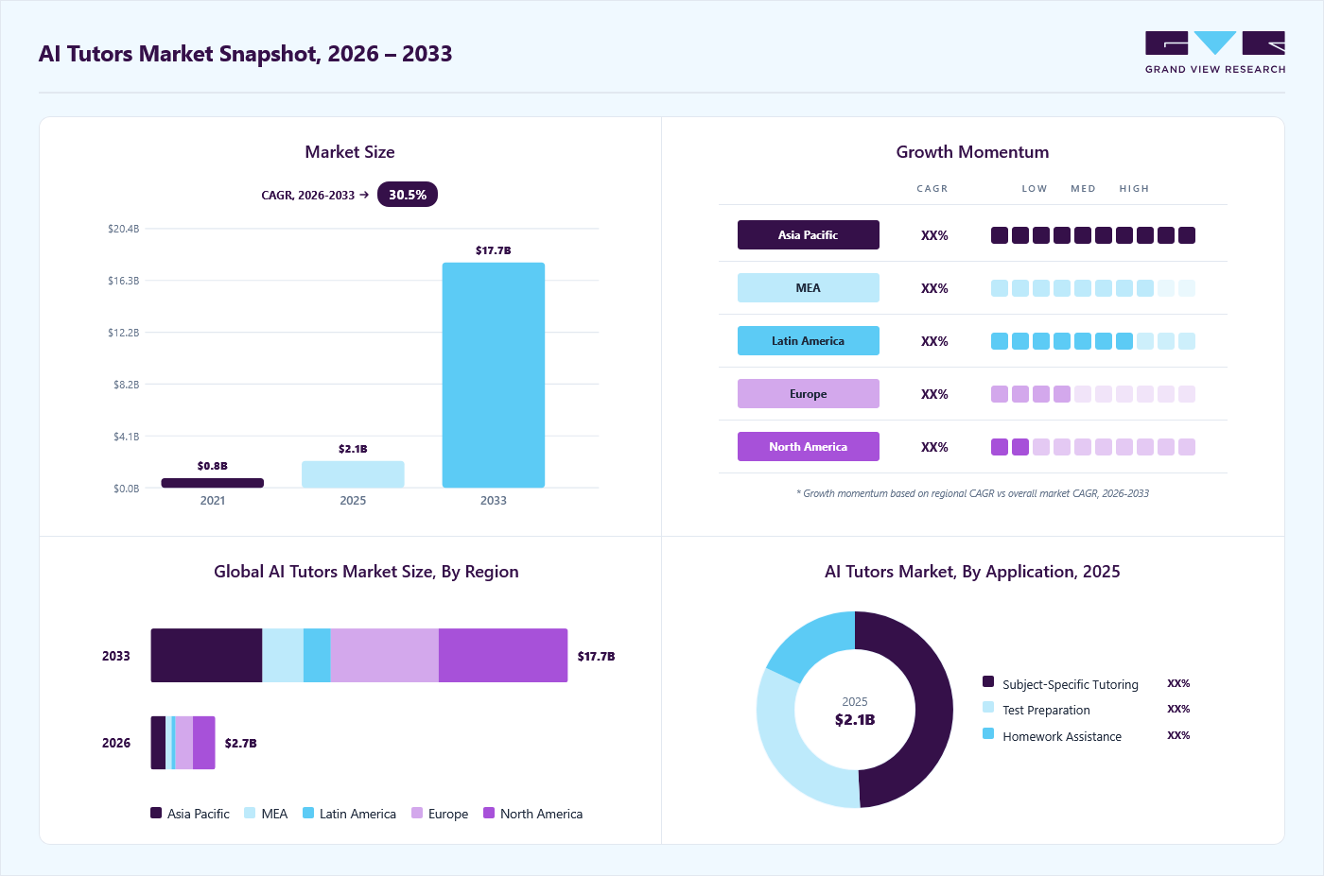The image size is (1324, 876).
Task: Click XX% value in Asia Pacific row
Action: point(934,235)
